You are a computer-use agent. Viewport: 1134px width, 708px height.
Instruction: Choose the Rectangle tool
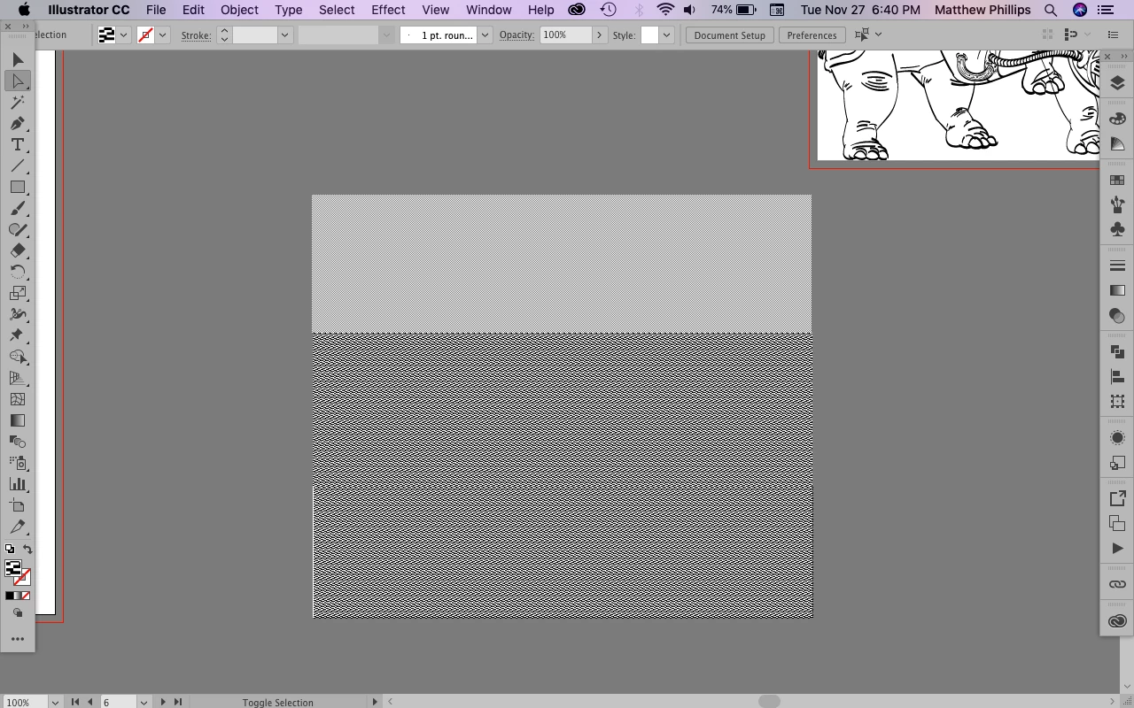[17, 187]
